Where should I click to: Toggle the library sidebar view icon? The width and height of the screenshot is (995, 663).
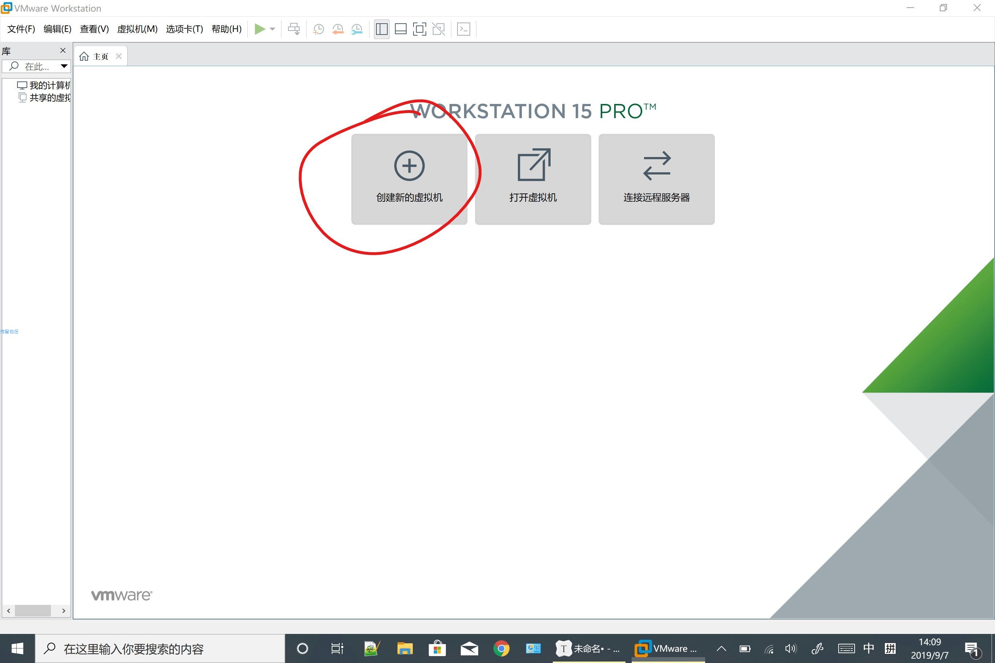click(x=381, y=29)
